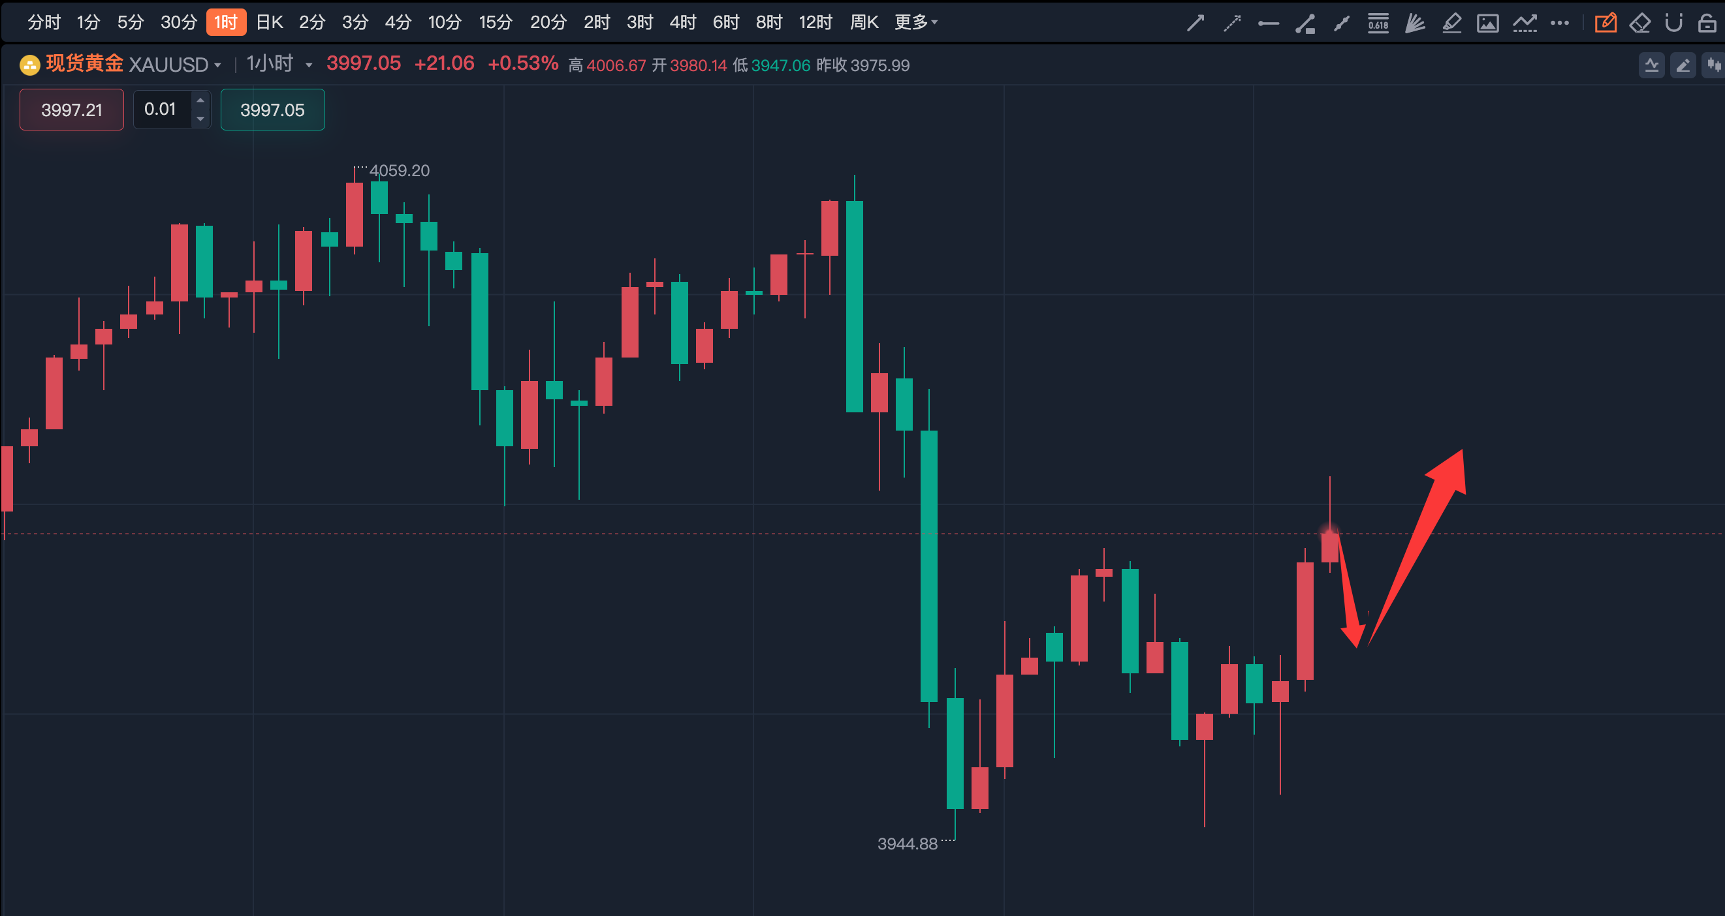Switch to the 日K timeframe tab
Screen dimensions: 1725x916
(x=269, y=22)
